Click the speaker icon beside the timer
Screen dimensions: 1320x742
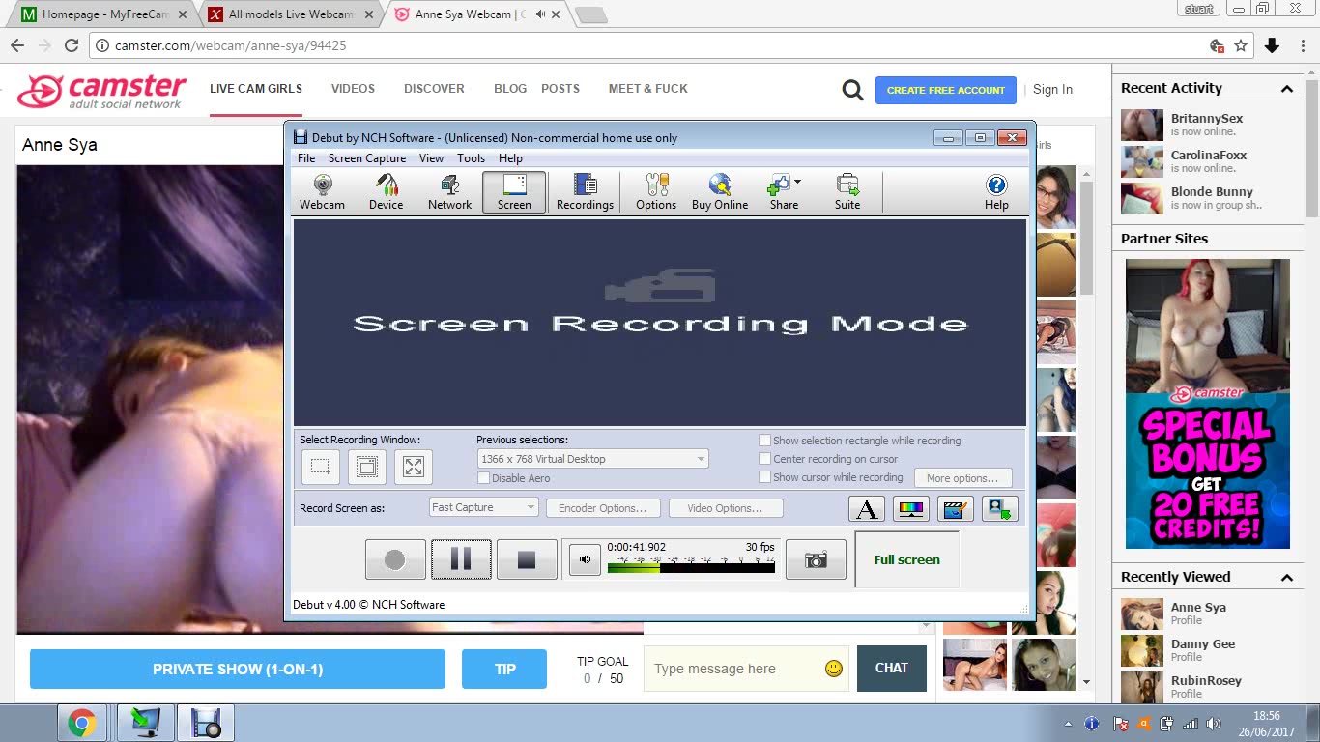coord(585,559)
